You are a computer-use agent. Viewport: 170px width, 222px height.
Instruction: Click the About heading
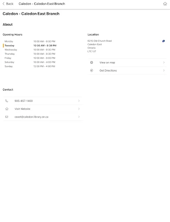pos(7,24)
